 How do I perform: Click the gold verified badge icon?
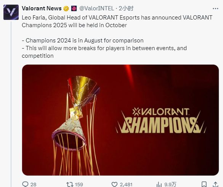click(66, 8)
